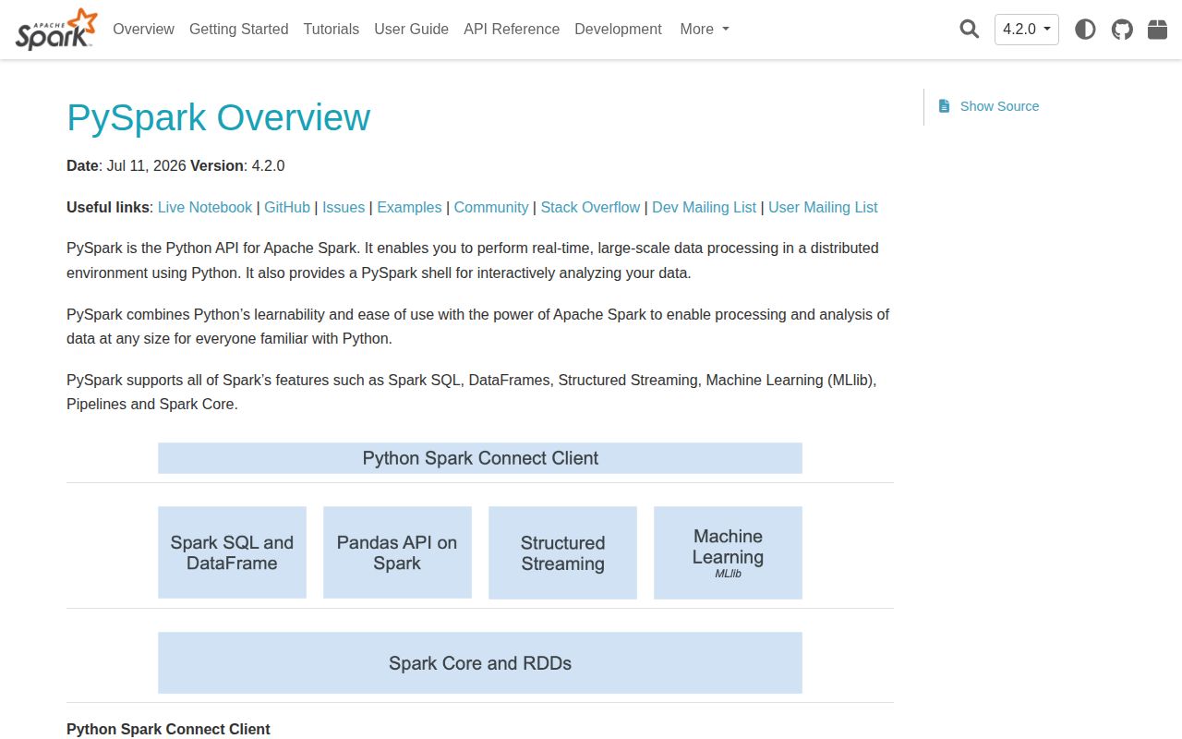Click the Machine Learning MLlib box
Viewport: 1182px width, 739px height.
[728, 552]
